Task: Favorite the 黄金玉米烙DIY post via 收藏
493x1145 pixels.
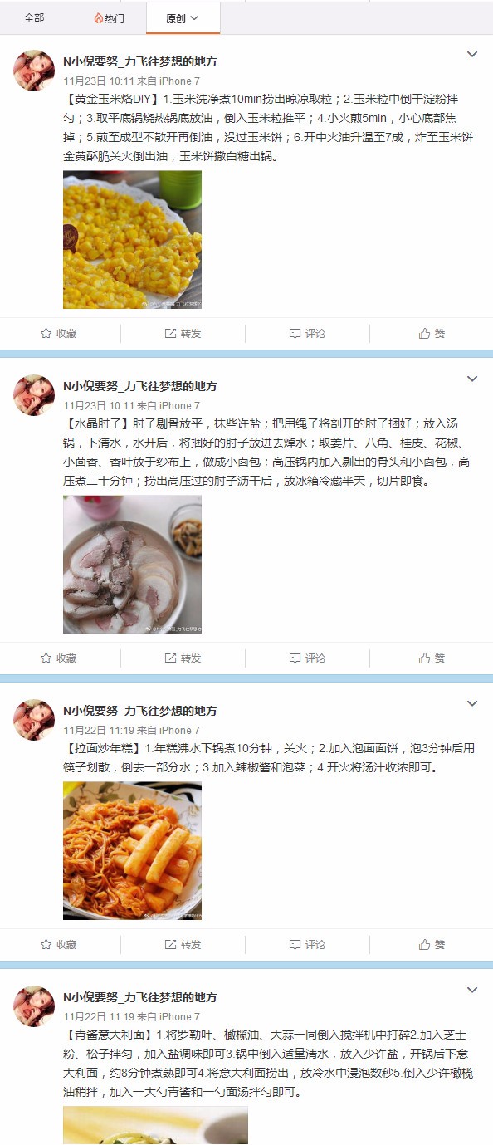Action: (59, 333)
